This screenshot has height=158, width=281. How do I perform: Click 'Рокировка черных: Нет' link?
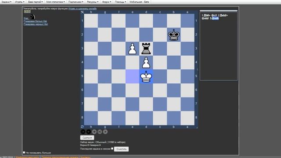point(36,24)
